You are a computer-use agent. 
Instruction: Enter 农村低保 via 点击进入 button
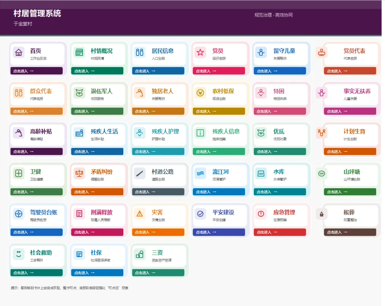pos(219,111)
